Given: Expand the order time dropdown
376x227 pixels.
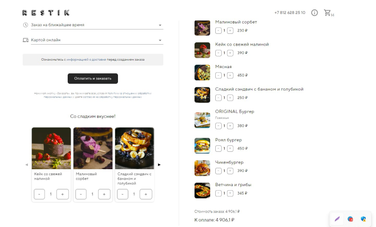Looking at the screenshot, I should point(97,25).
